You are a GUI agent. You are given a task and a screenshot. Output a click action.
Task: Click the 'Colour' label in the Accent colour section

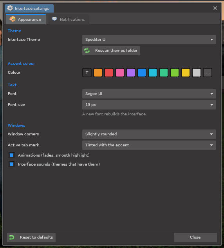pyautogui.click(x=14, y=72)
